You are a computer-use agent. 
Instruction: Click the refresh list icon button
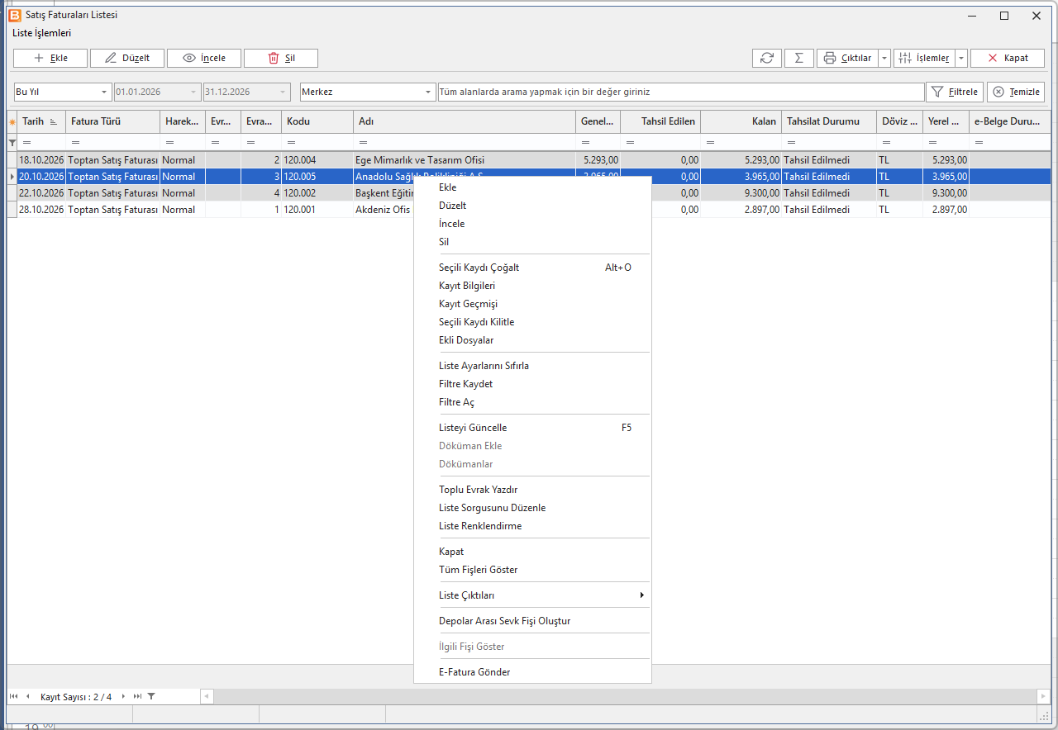pyautogui.click(x=766, y=58)
